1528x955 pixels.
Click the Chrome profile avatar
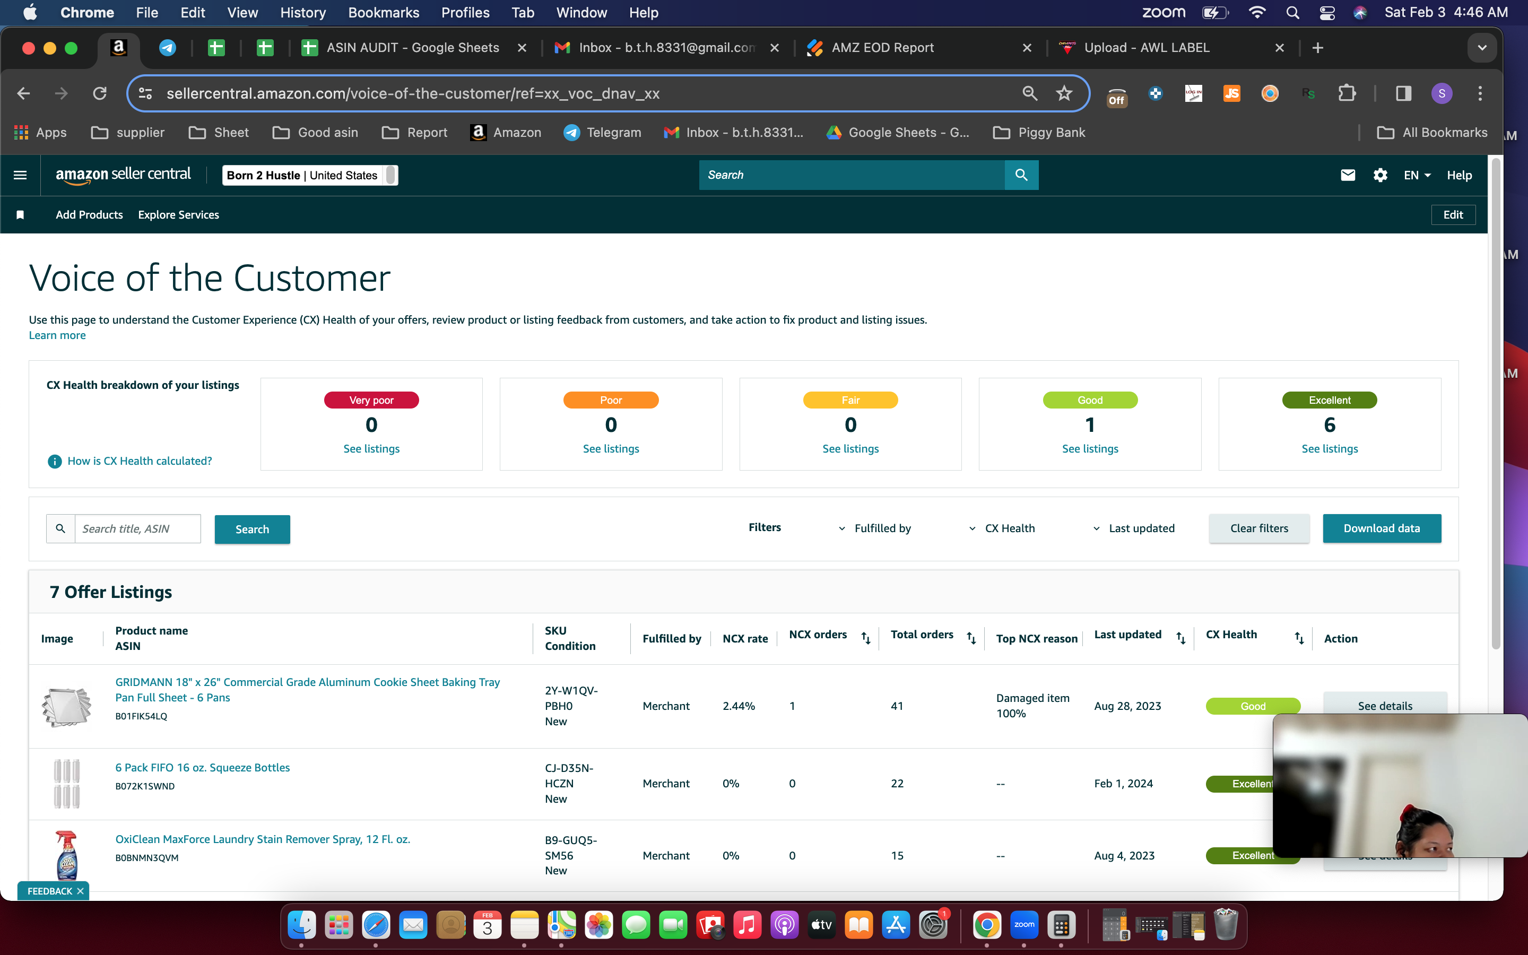click(1442, 93)
